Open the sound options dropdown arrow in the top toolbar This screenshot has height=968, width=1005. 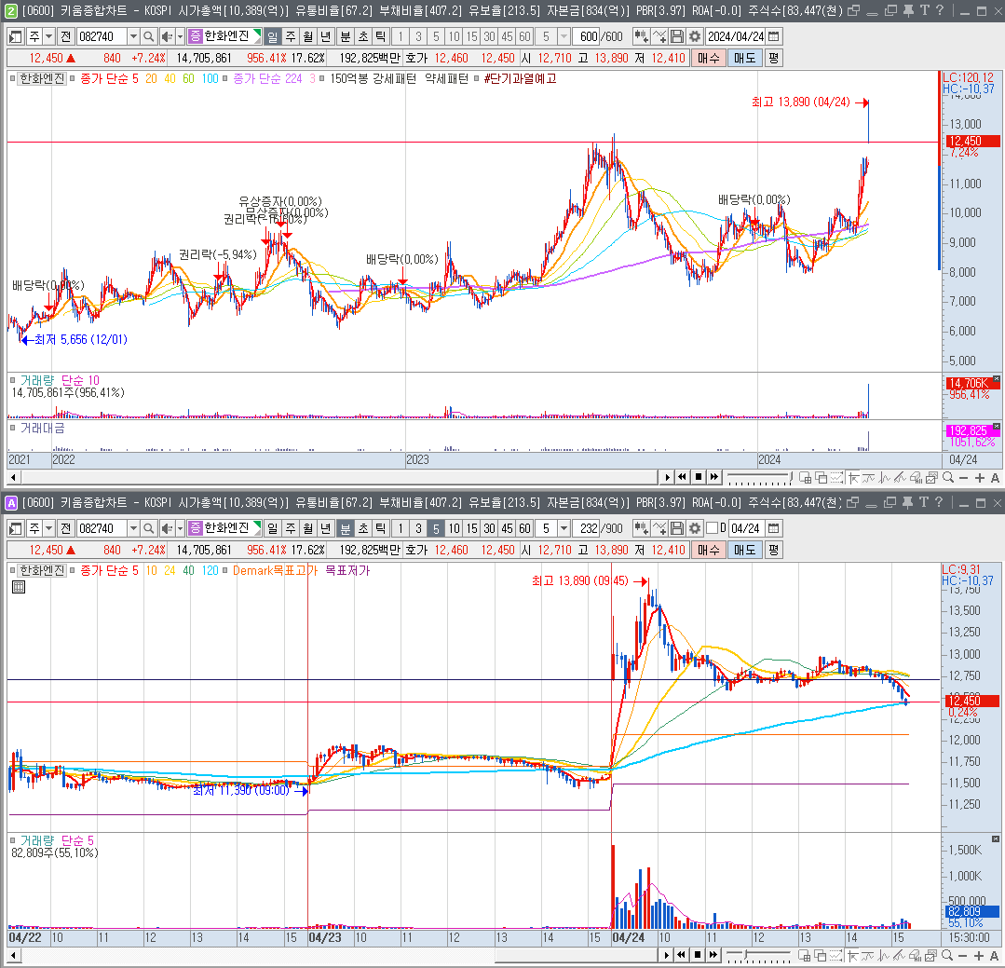(x=180, y=36)
